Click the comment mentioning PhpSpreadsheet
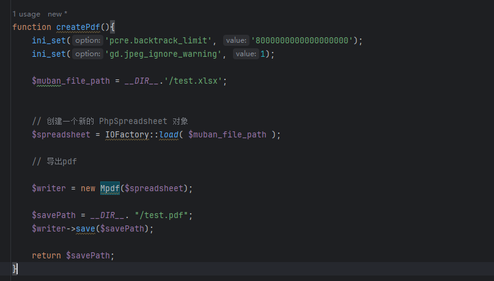Image resolution: width=494 pixels, height=281 pixels. click(x=110, y=121)
